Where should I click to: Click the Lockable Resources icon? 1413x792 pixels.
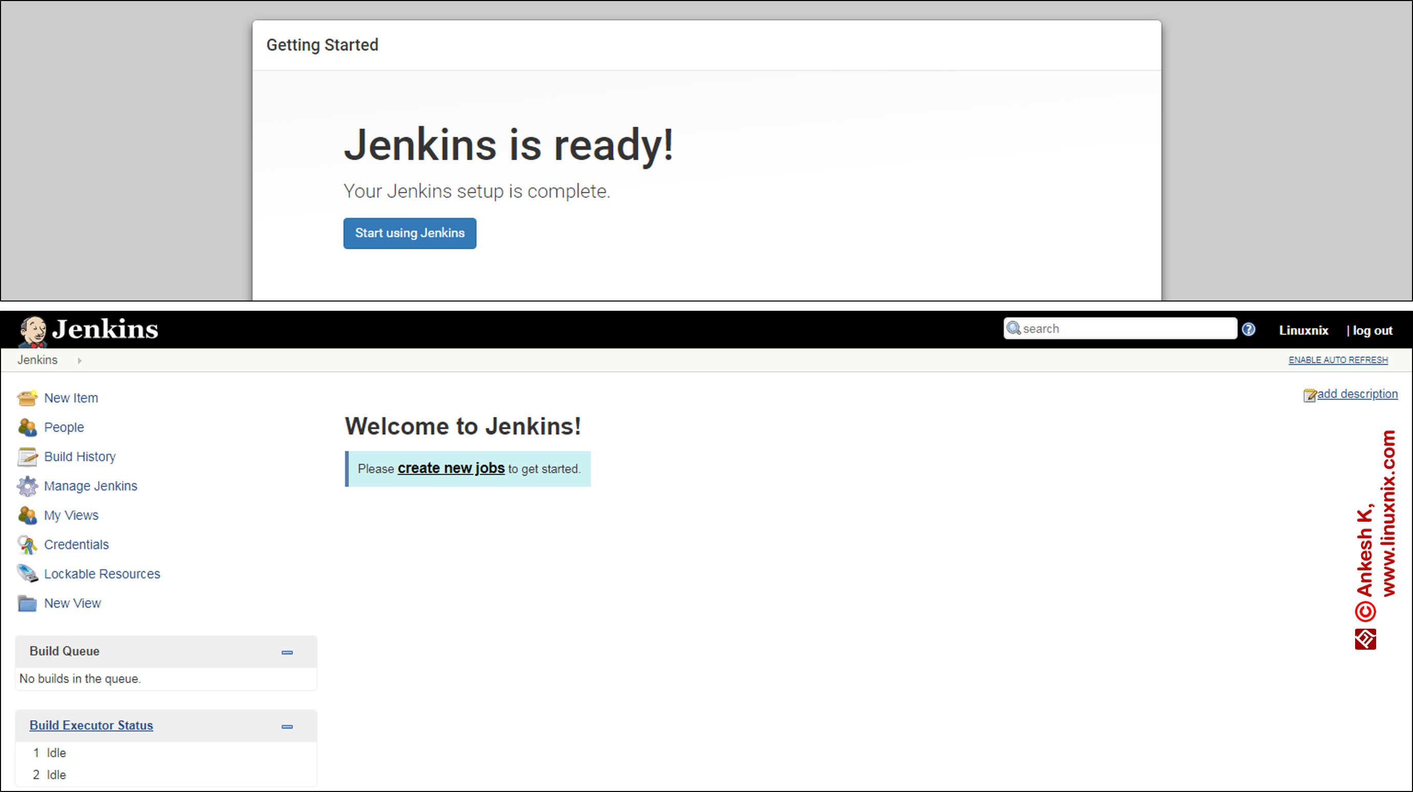click(x=27, y=574)
